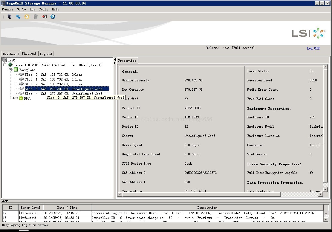Viewport: 332px width, 232px height.
Task: Click SAS Address 0 value 0x50000393A832D372
Action: click(x=201, y=173)
